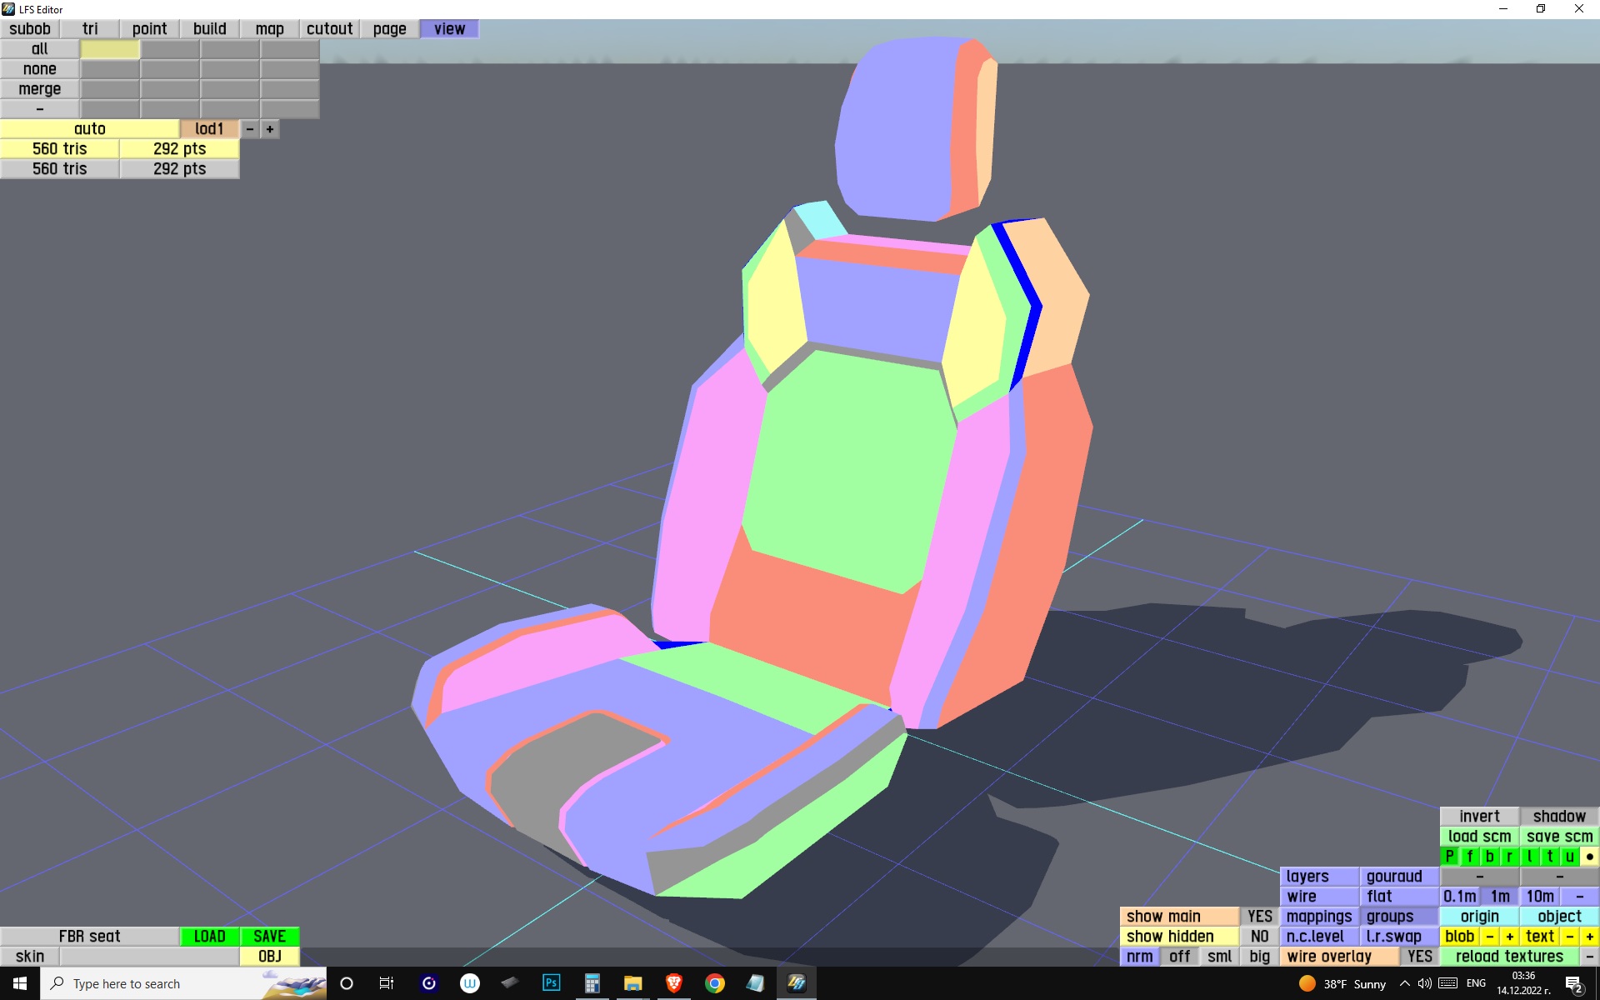Click the black dot view button
Screen dimensions: 1600x1000
[1589, 857]
